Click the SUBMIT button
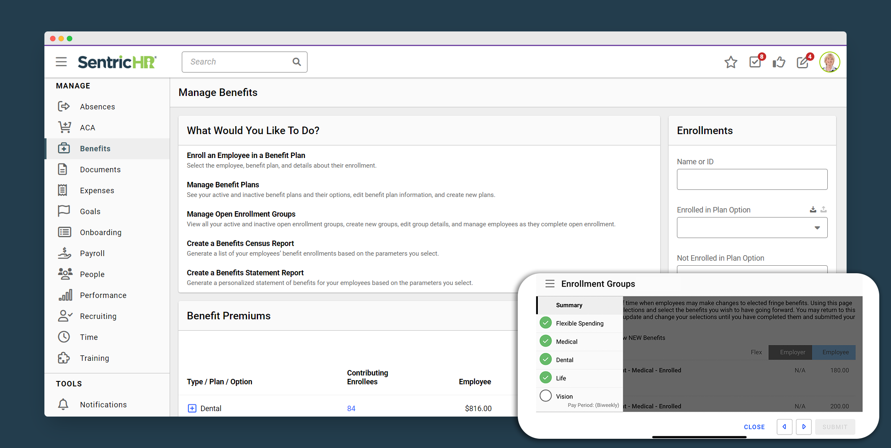This screenshot has width=891, height=448. (834, 427)
